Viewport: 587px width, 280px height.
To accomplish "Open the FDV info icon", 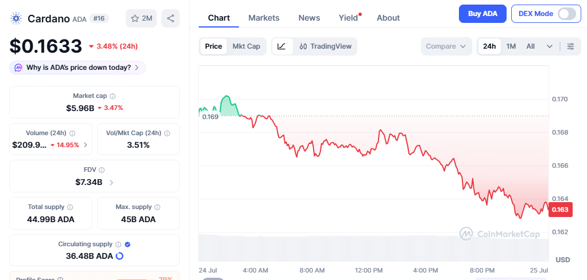I will click(x=102, y=170).
